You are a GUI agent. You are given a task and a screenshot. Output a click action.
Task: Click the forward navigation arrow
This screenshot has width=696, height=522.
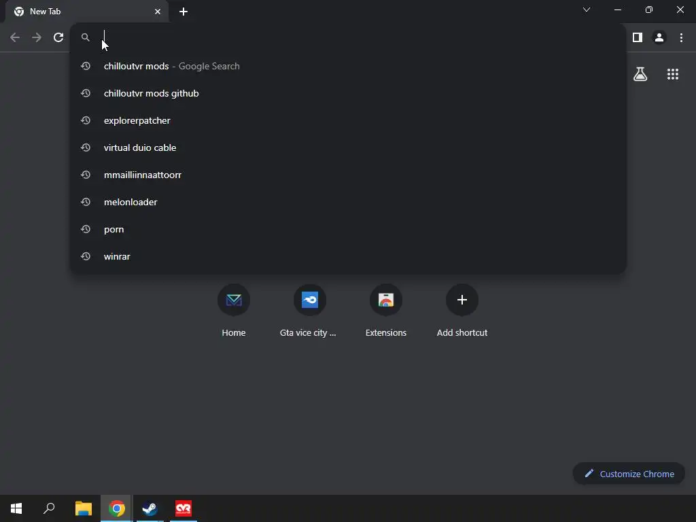pos(37,38)
